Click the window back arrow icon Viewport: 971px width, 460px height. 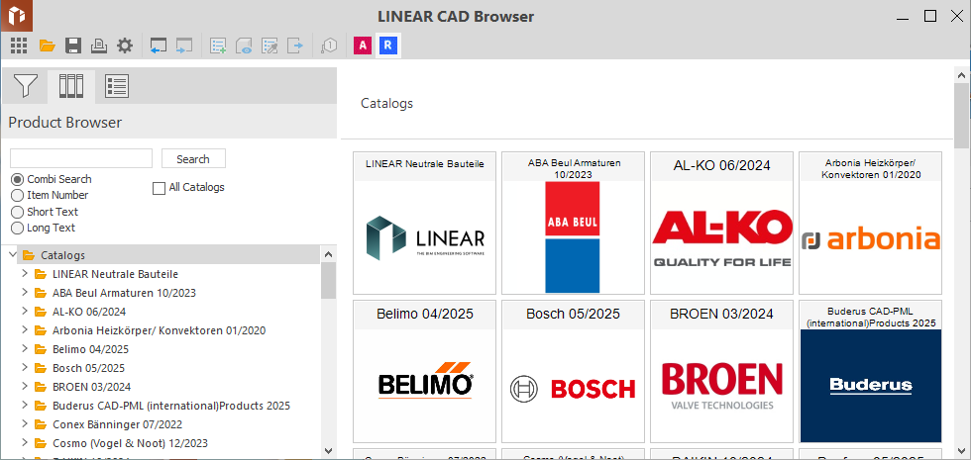159,46
